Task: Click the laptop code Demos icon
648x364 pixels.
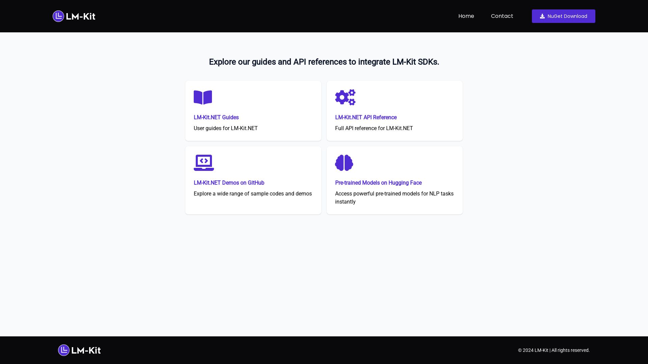Action: (204, 163)
